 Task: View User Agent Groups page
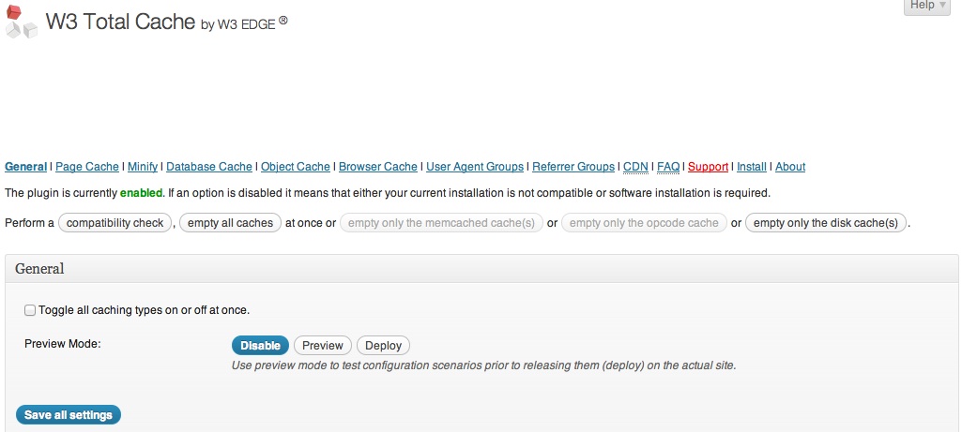[475, 167]
